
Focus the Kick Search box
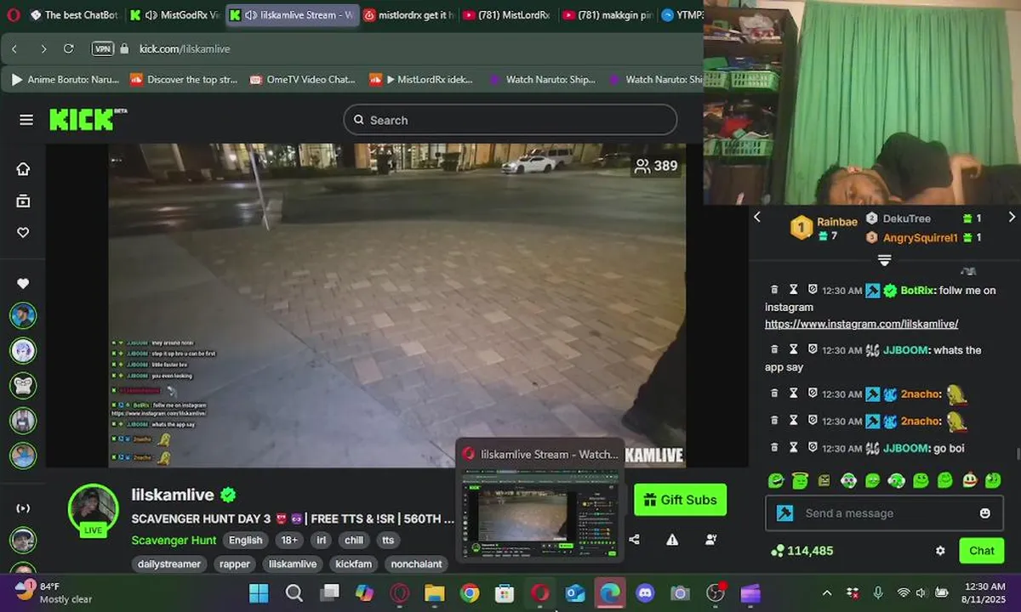[x=510, y=120]
